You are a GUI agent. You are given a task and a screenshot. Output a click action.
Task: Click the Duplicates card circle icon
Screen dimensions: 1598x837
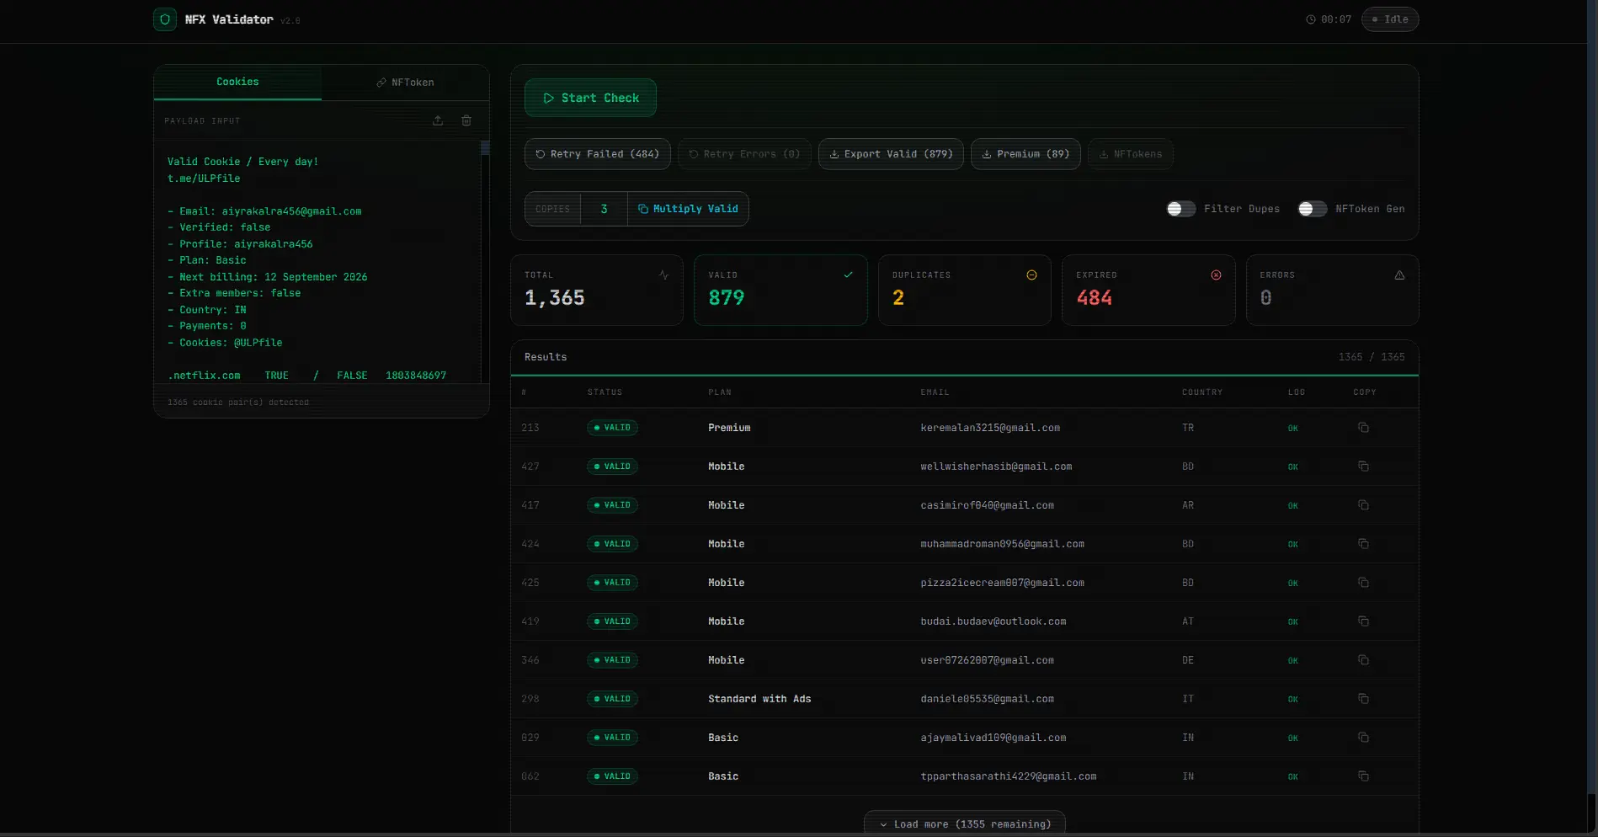point(1031,275)
